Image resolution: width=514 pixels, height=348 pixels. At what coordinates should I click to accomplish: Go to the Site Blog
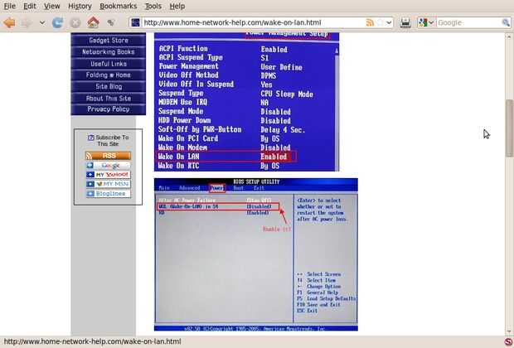click(109, 86)
